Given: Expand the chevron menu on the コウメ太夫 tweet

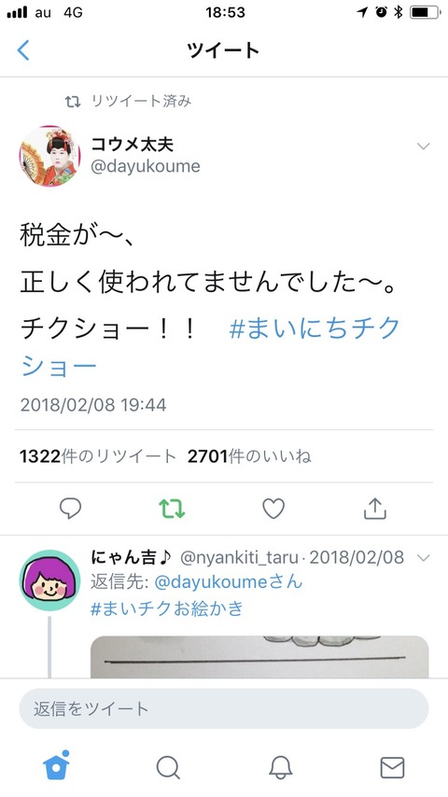Looking at the screenshot, I should 423,147.
